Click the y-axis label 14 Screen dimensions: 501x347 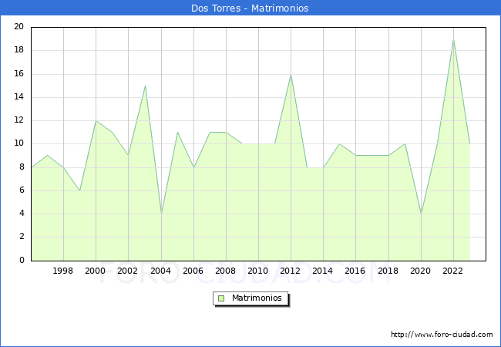point(19,97)
